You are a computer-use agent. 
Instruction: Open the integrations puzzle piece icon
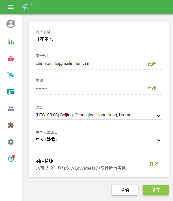click(11, 125)
